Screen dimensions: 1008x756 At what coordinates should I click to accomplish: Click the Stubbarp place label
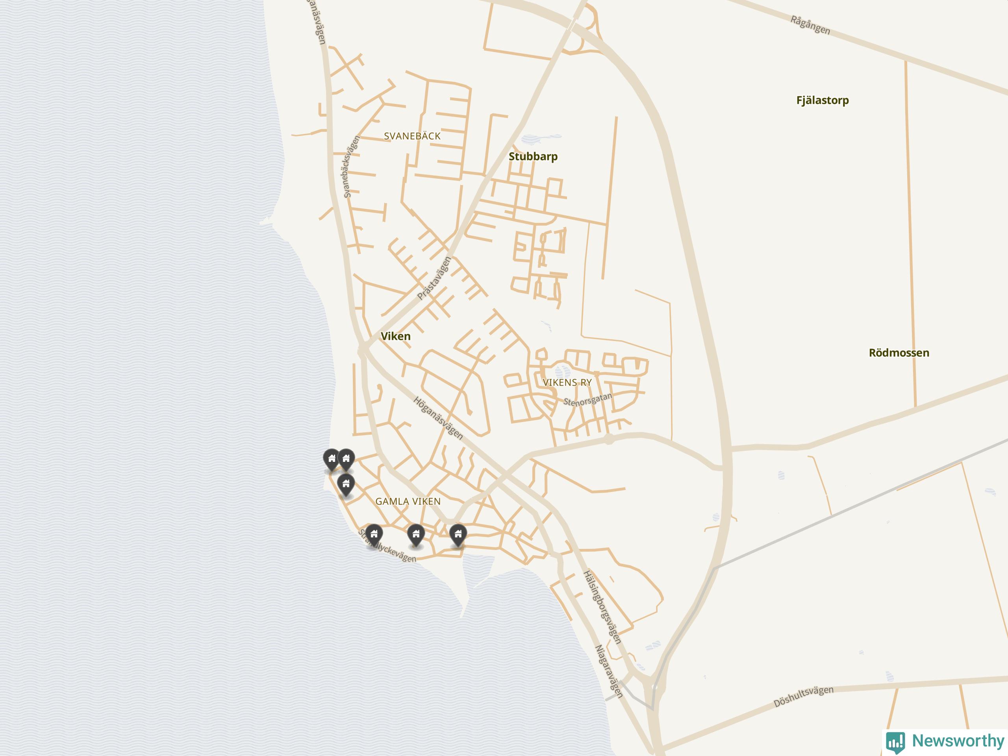(533, 156)
